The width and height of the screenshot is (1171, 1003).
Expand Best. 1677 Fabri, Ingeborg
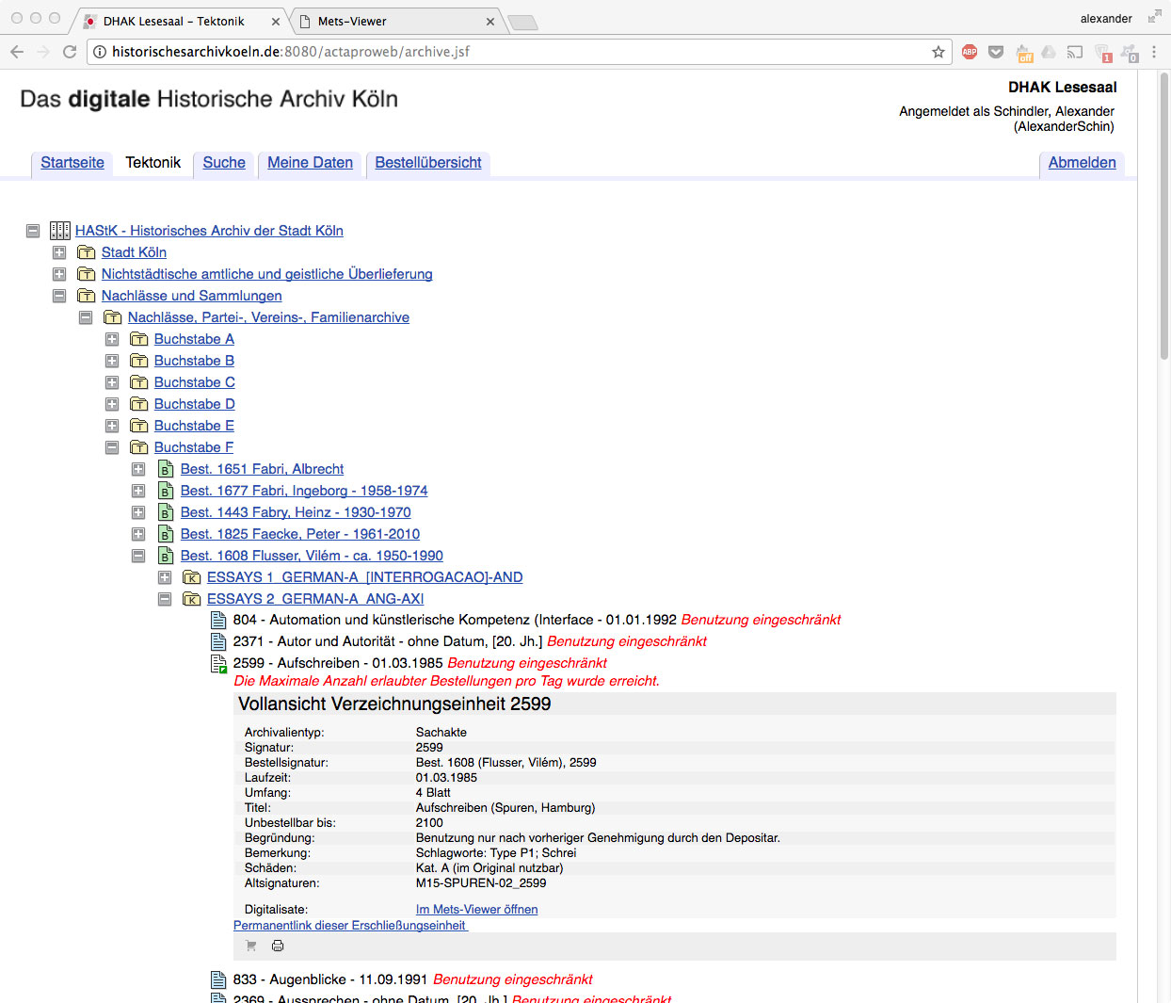138,491
